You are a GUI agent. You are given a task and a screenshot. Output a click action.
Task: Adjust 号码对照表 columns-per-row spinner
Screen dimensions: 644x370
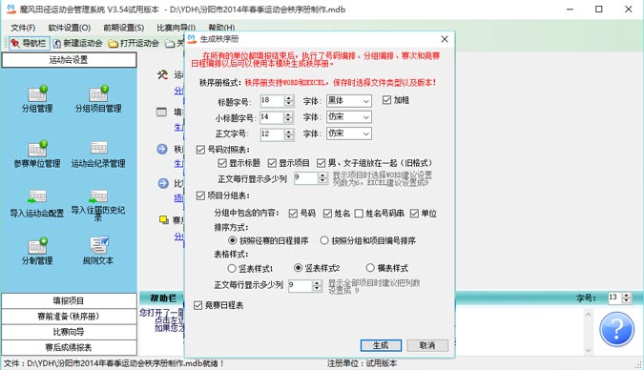pyautogui.click(x=322, y=177)
